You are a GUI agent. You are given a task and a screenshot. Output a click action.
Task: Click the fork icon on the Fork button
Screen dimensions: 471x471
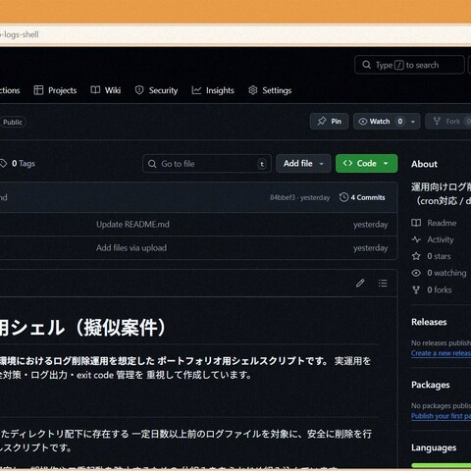tap(437, 122)
